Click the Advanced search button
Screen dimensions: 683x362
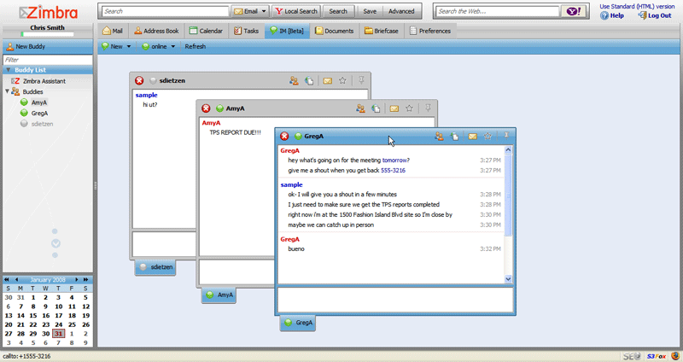401,11
